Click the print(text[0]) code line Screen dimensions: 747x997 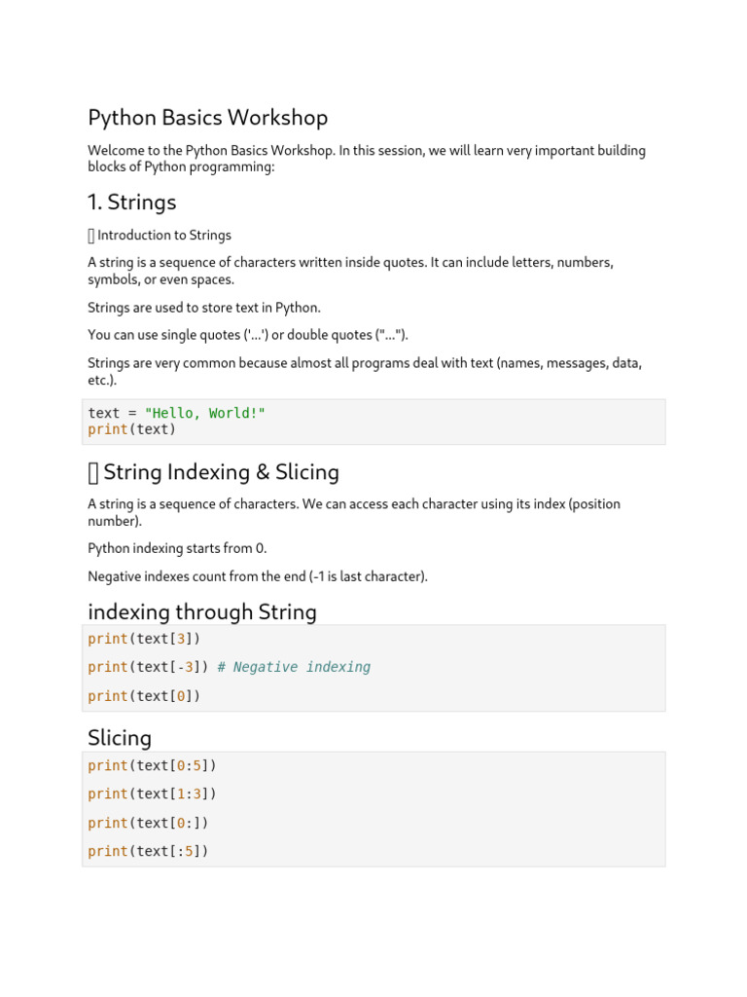click(144, 696)
